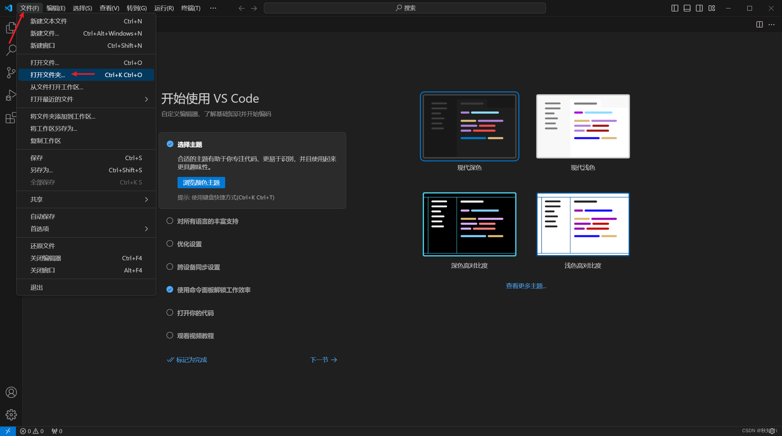Choose 打开文件... menu entry
This screenshot has height=436, width=782.
tap(86, 63)
